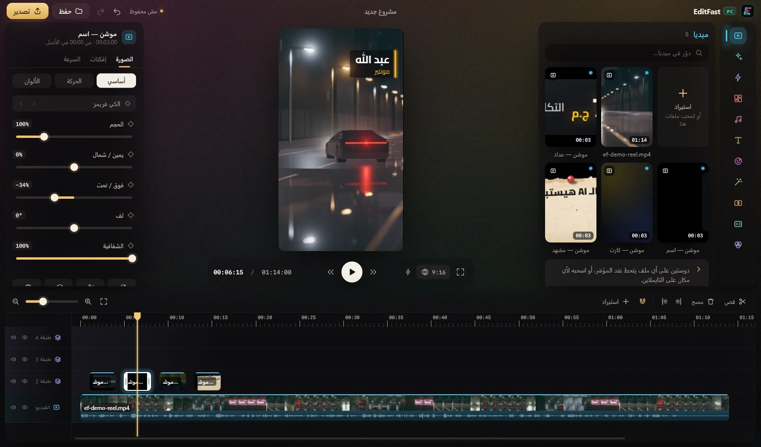The height and width of the screenshot is (447, 761).
Task: Expand the media tip banner chevron
Action: tap(698, 270)
